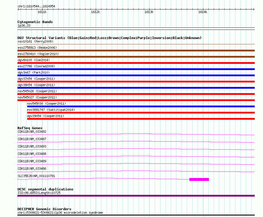
Task: Select the red bar under dgv39n54
Action: (141, 119)
